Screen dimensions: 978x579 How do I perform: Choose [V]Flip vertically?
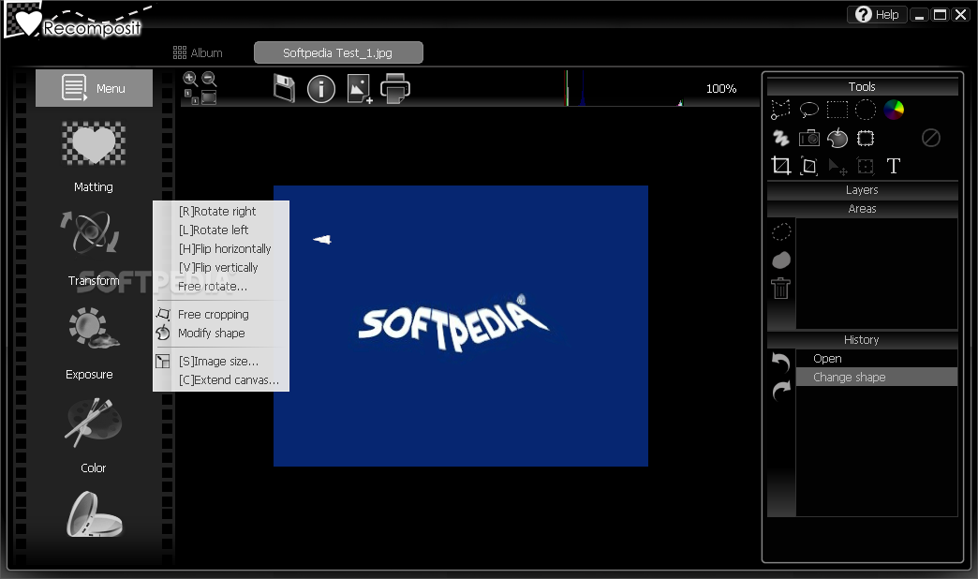coord(221,268)
